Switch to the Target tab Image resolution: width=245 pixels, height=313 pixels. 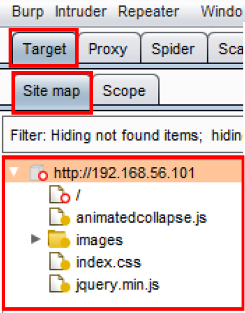tap(44, 48)
